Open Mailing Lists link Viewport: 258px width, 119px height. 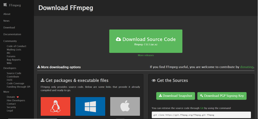click(x=14, y=49)
